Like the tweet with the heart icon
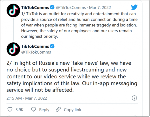 click(10, 109)
